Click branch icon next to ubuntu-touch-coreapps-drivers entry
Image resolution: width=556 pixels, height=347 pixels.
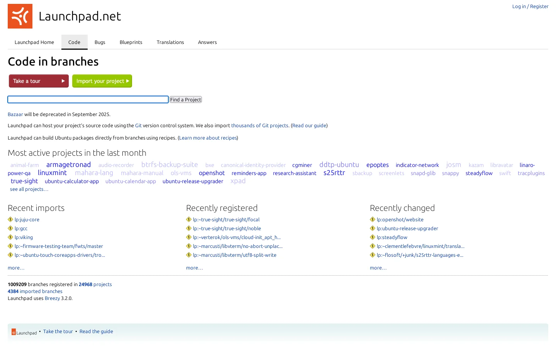click(10, 255)
